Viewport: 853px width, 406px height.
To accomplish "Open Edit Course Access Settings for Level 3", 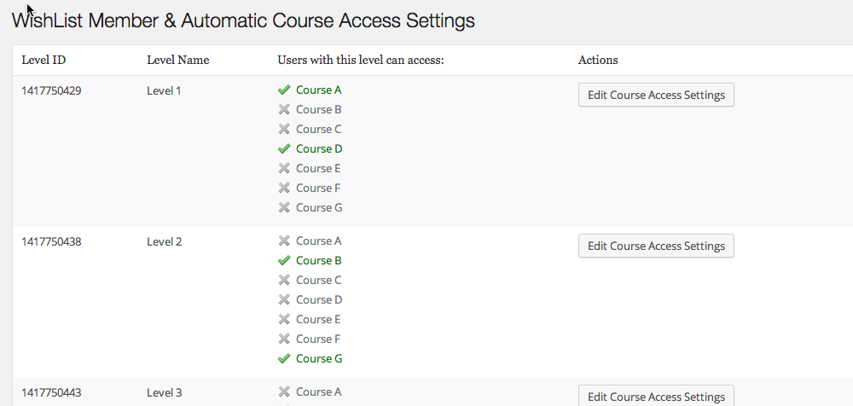I will coord(656,397).
